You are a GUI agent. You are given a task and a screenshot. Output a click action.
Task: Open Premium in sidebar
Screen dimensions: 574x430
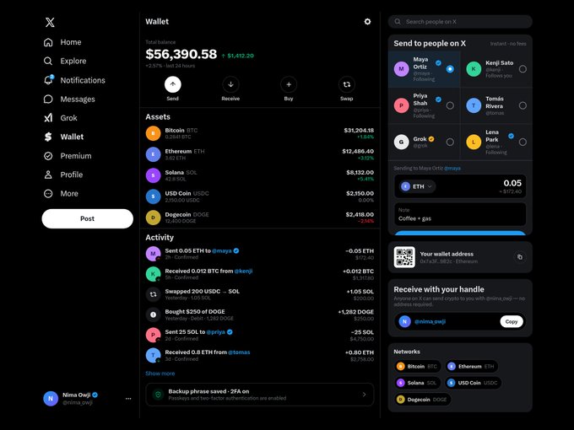click(x=68, y=156)
